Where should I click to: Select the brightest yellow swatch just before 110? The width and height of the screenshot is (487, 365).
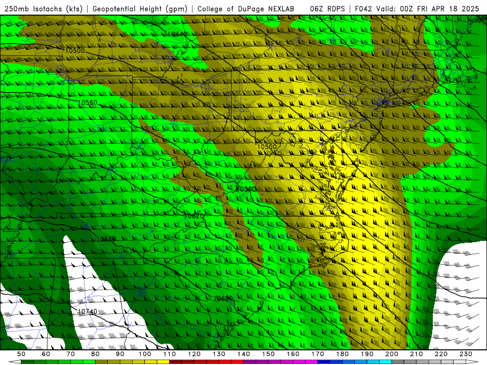[x=163, y=362]
